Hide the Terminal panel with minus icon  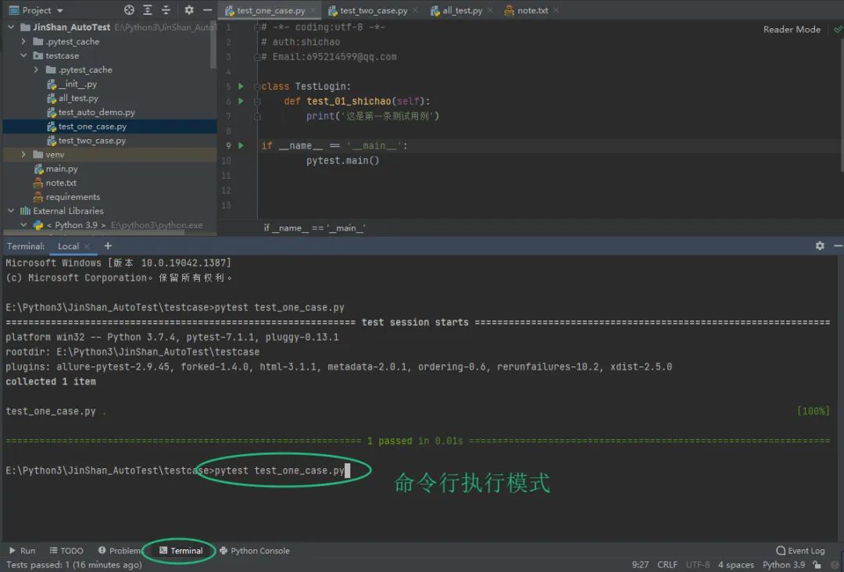(x=838, y=246)
